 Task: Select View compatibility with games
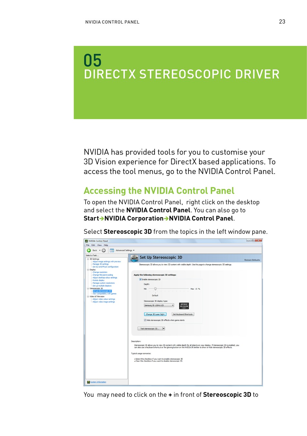click(104, 294)
